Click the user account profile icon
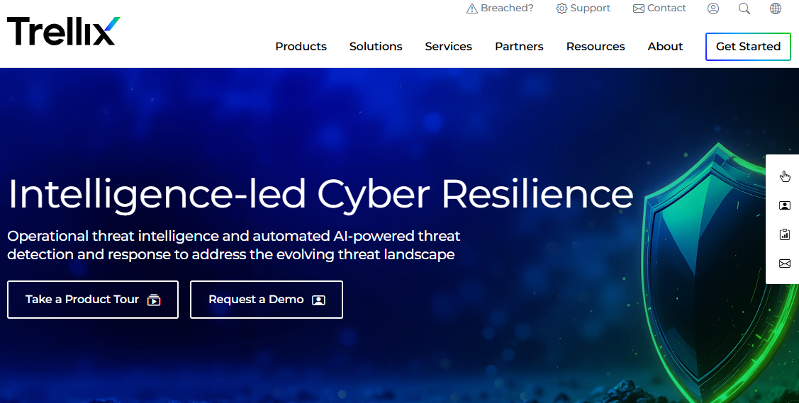 click(x=713, y=8)
